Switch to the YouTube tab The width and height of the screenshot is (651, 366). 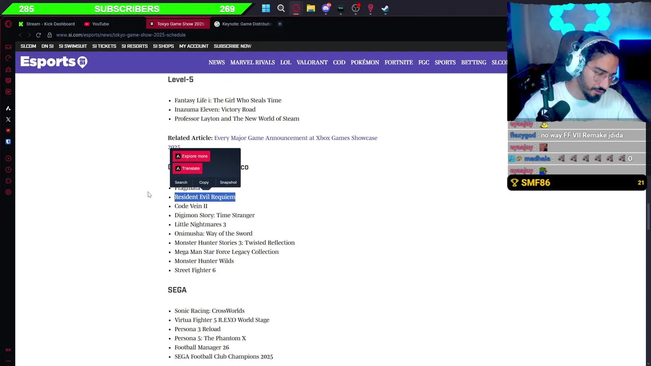tap(97, 24)
